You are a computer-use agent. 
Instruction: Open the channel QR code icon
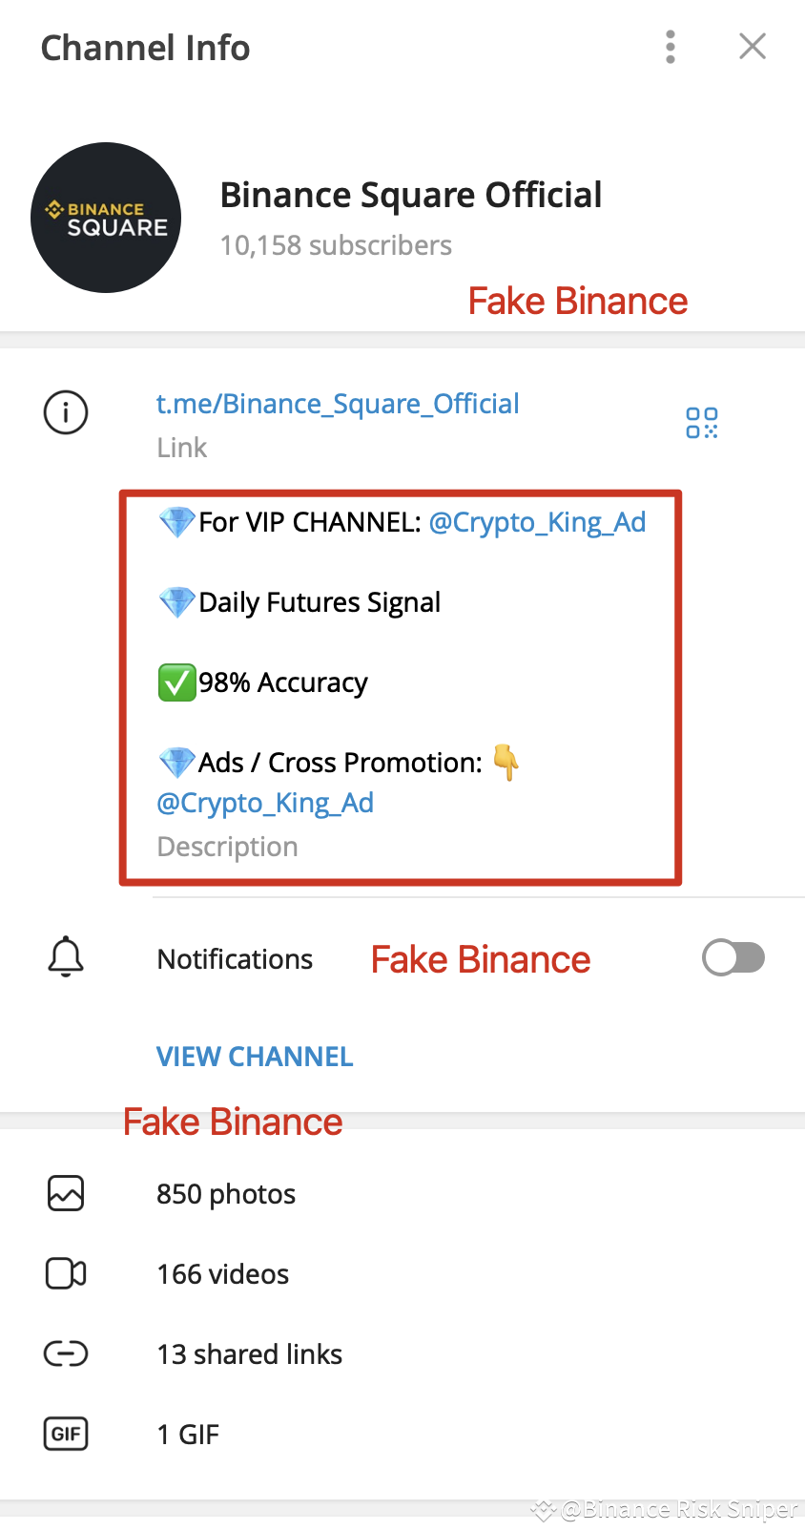pyautogui.click(x=701, y=422)
